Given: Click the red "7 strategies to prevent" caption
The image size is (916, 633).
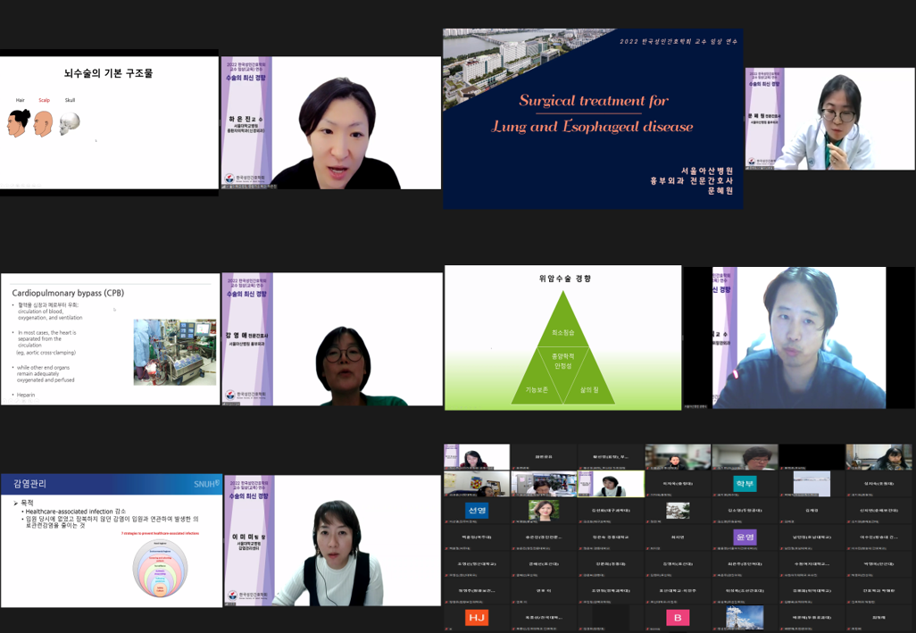Looking at the screenshot, I should [160, 533].
